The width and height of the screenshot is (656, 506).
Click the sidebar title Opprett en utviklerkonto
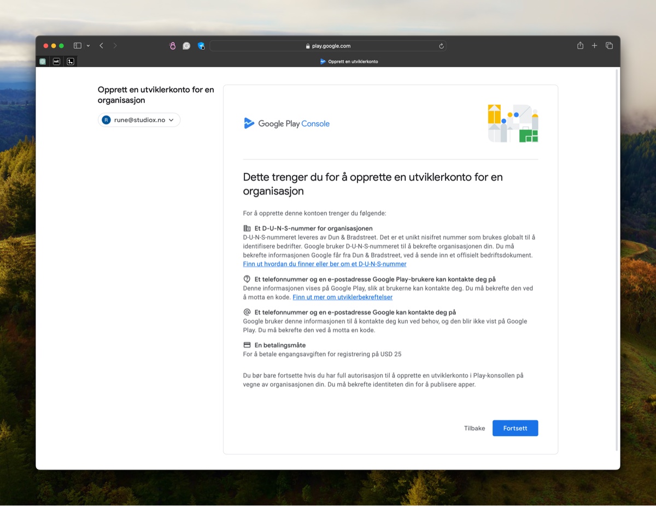click(x=156, y=95)
